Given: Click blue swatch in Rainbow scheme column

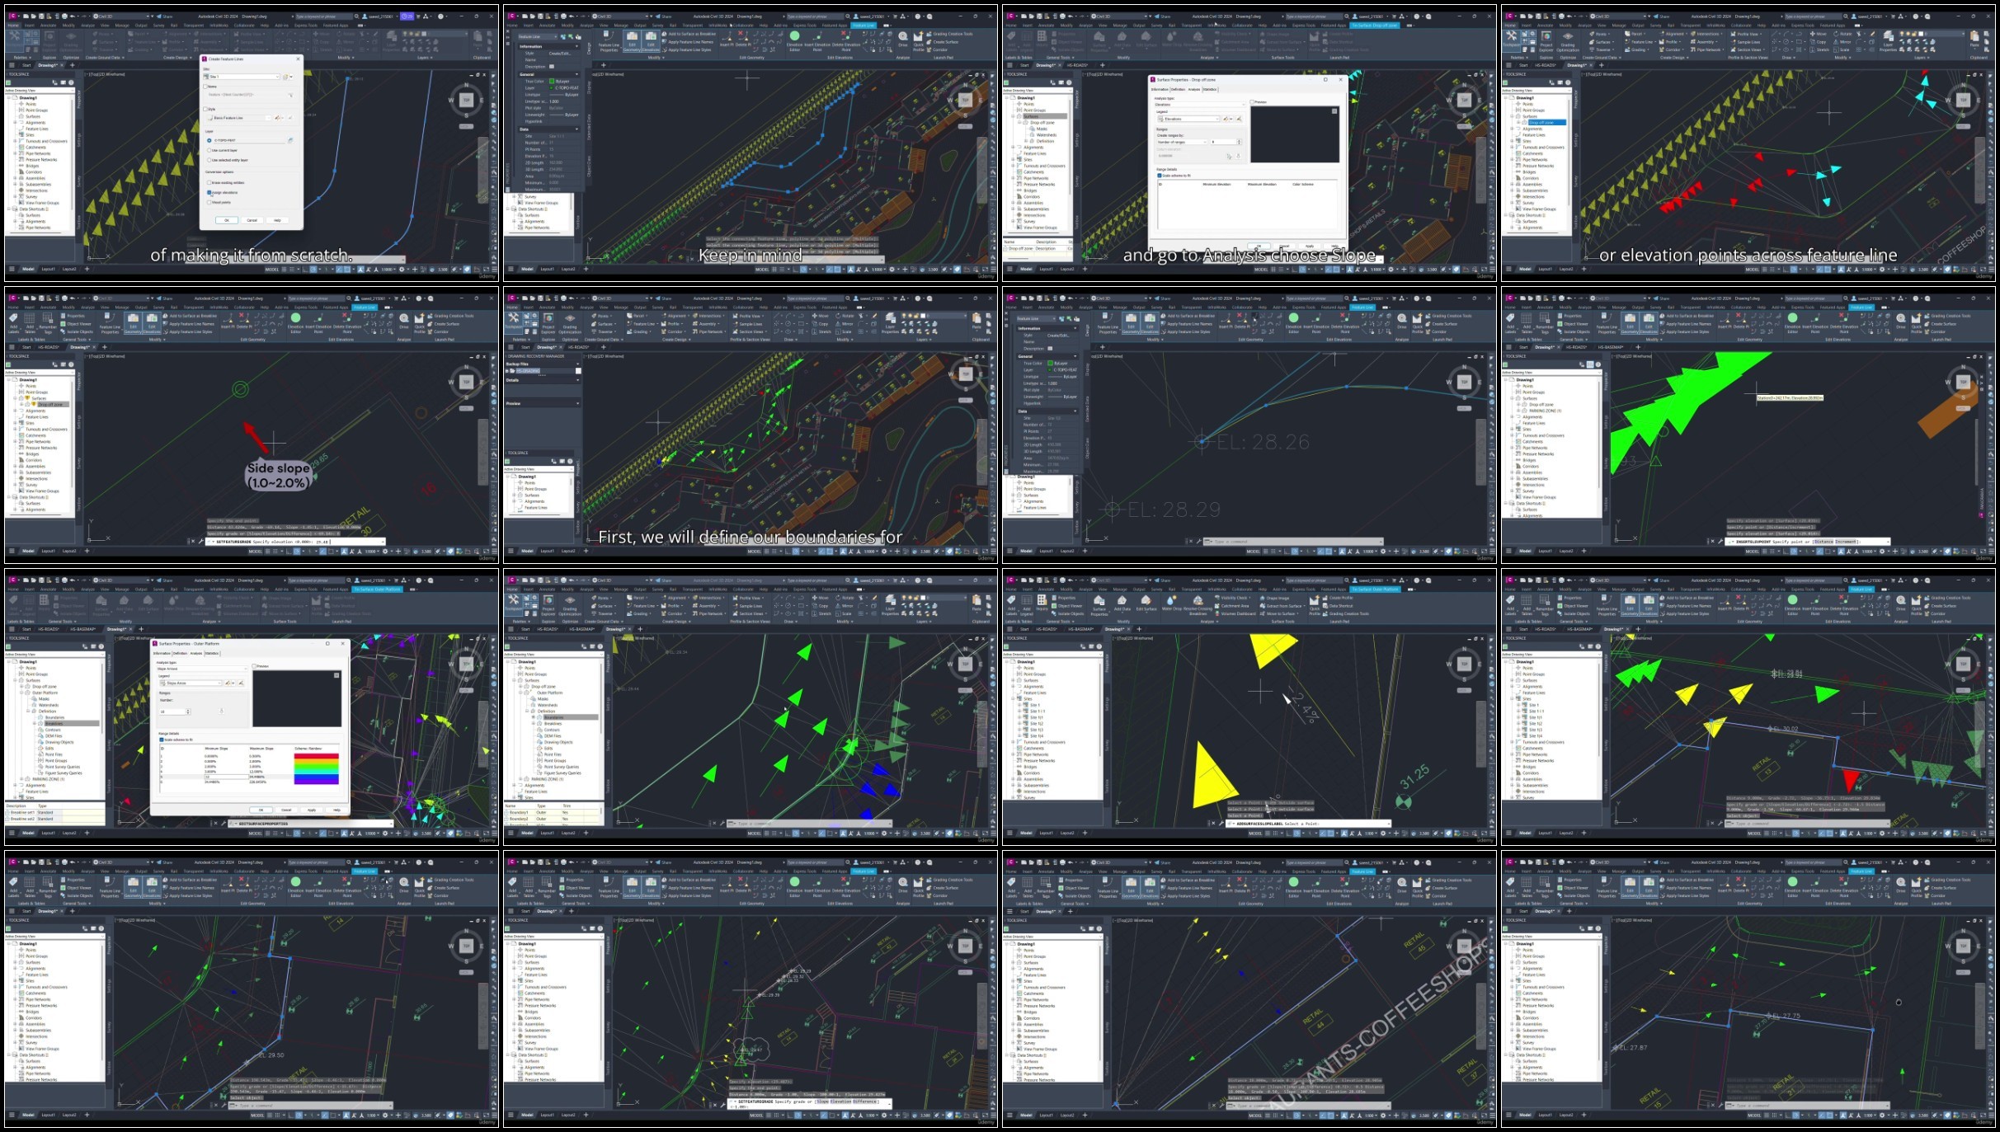Looking at the screenshot, I should coord(317,777).
